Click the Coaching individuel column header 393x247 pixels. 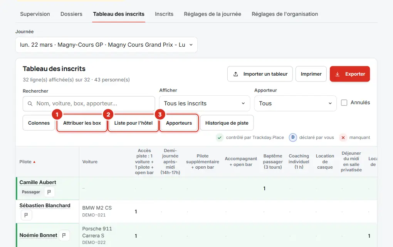pos(299,162)
